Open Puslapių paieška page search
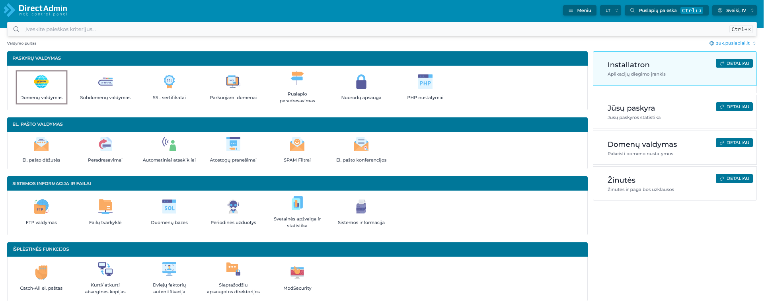Image resolution: width=764 pixels, height=304 pixels. click(666, 10)
